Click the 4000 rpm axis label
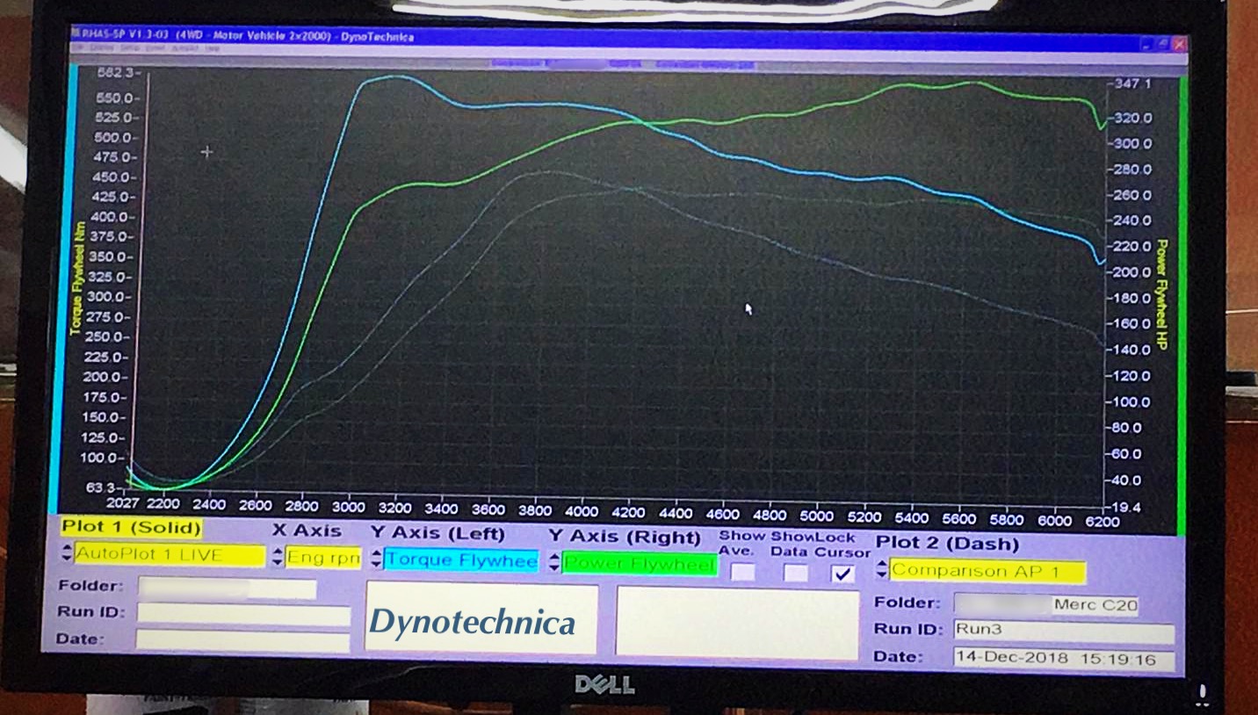The height and width of the screenshot is (715, 1258). click(x=582, y=511)
